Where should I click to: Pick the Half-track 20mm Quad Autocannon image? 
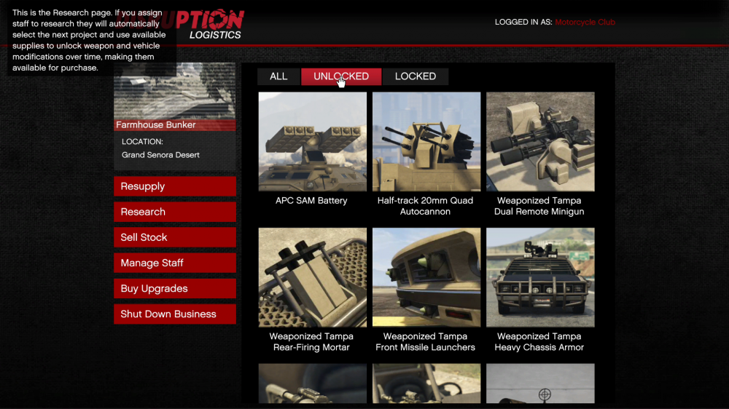(426, 141)
